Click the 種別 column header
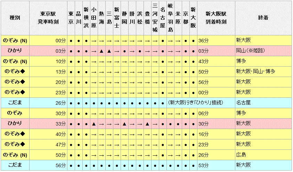This screenshot has width=293, height=172. click(x=15, y=18)
